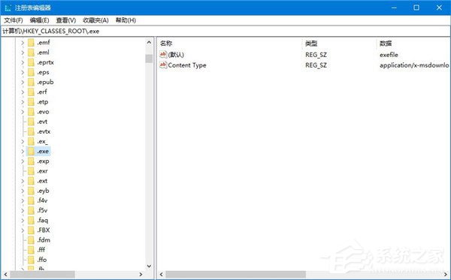The height and width of the screenshot is (280, 451).
Task: Select the Content Type value name
Action: [187, 65]
